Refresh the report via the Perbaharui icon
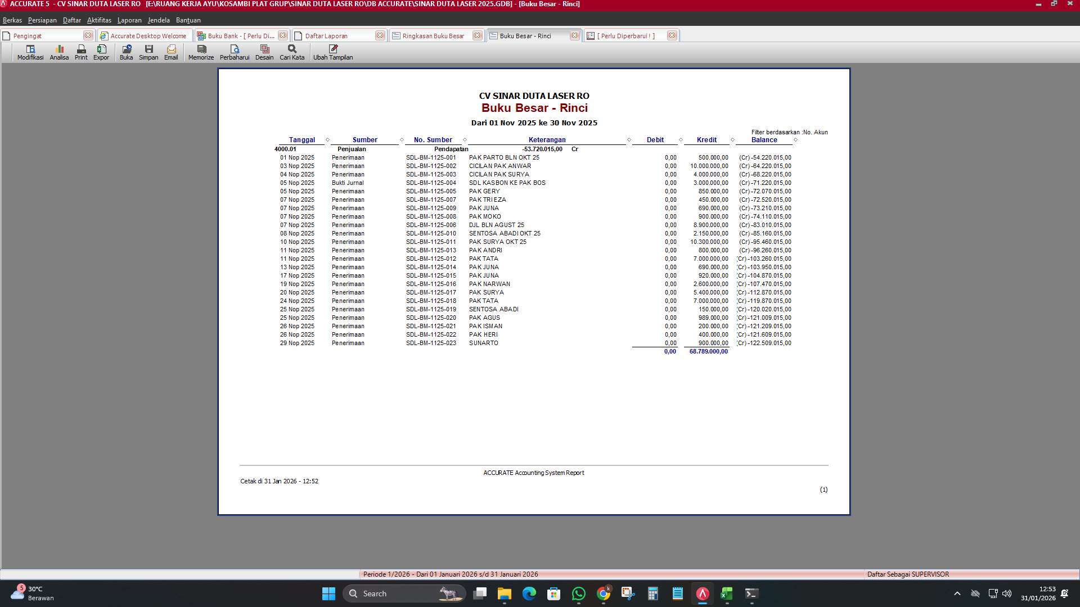This screenshot has width=1080, height=607. (235, 52)
